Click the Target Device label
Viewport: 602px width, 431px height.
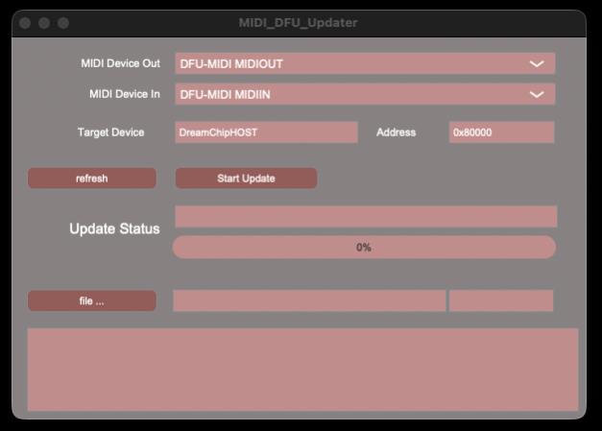pyautogui.click(x=110, y=132)
